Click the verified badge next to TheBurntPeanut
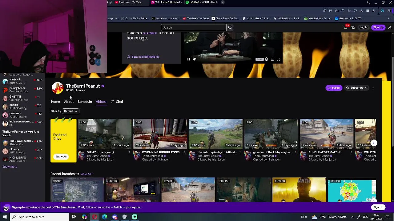The image size is (394, 221). click(103, 86)
